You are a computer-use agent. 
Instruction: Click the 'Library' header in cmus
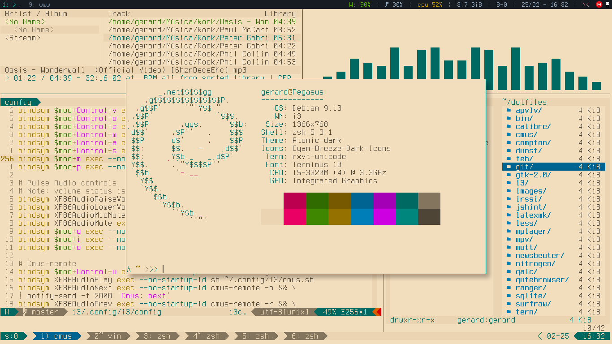tap(280, 13)
